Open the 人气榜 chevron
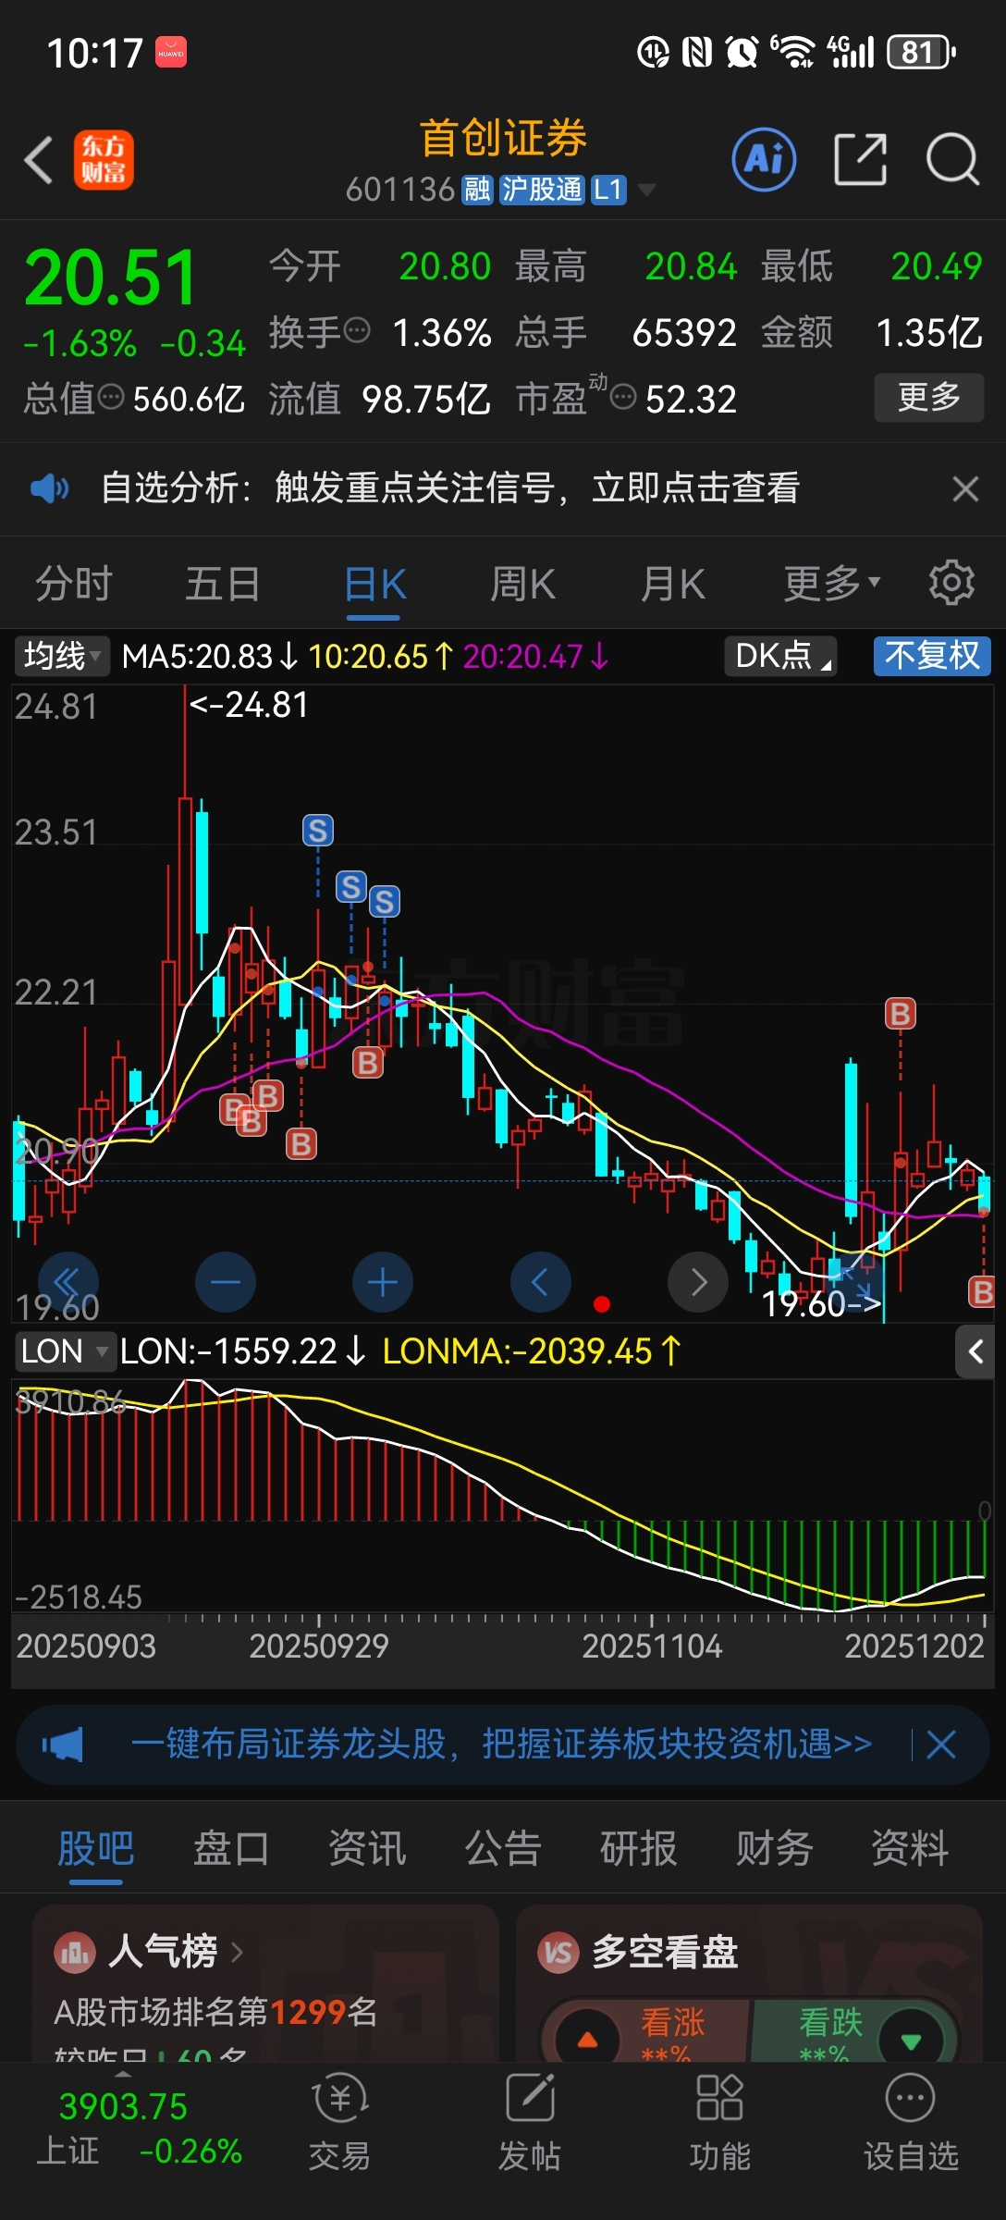 point(237,1952)
